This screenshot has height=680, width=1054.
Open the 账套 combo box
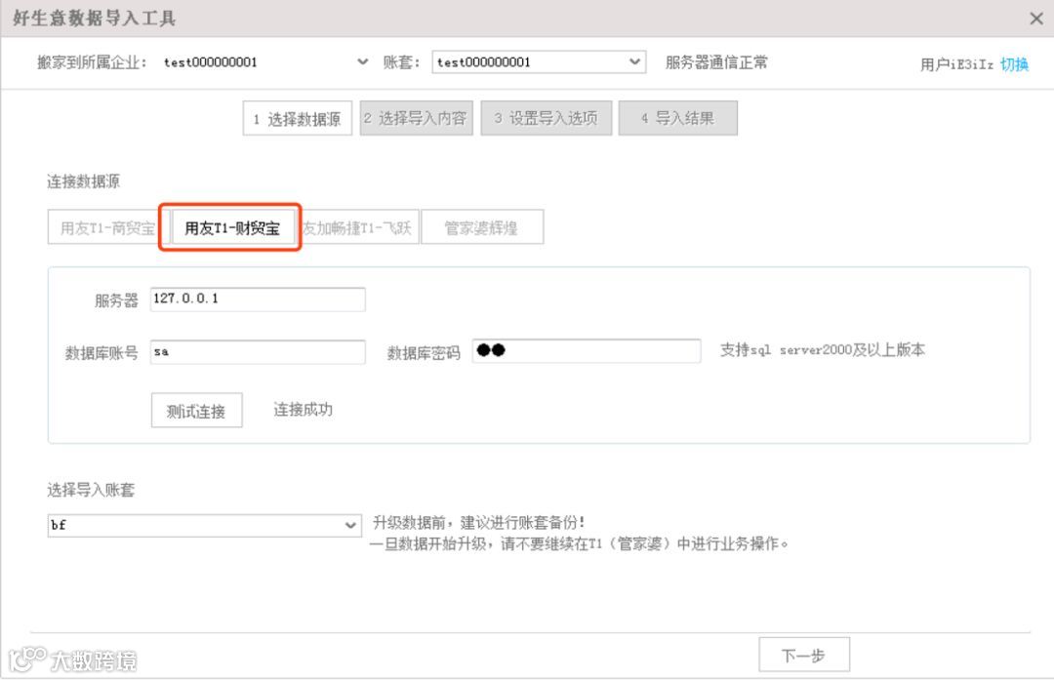539,61
